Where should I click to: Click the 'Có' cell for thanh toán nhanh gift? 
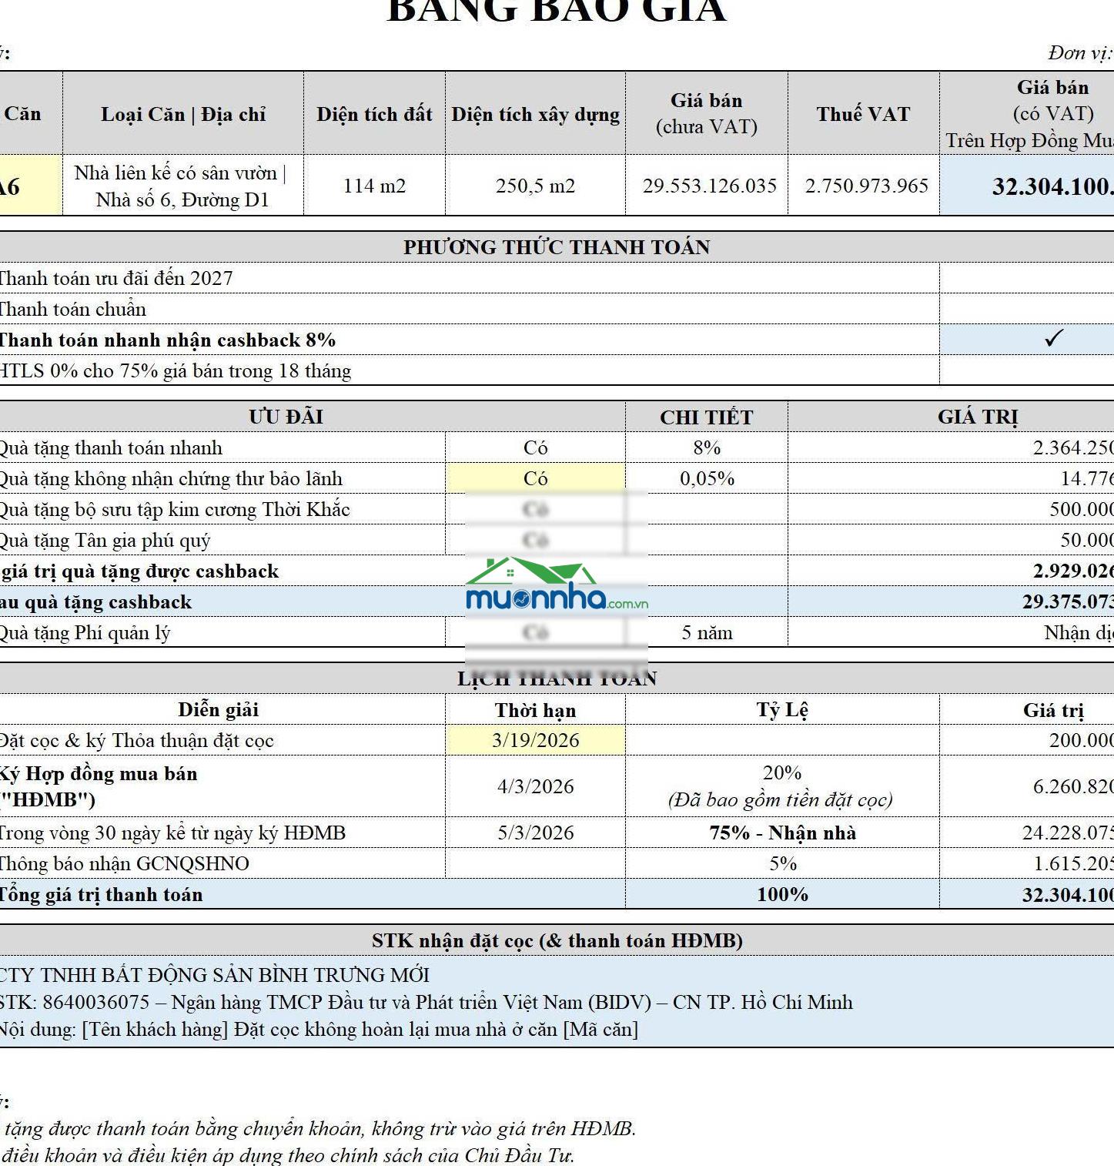pyautogui.click(x=535, y=447)
